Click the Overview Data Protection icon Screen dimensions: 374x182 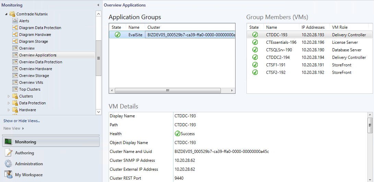point(15,62)
